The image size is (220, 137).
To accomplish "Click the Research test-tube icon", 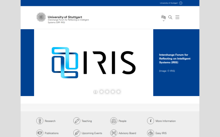I will coord(40,121).
